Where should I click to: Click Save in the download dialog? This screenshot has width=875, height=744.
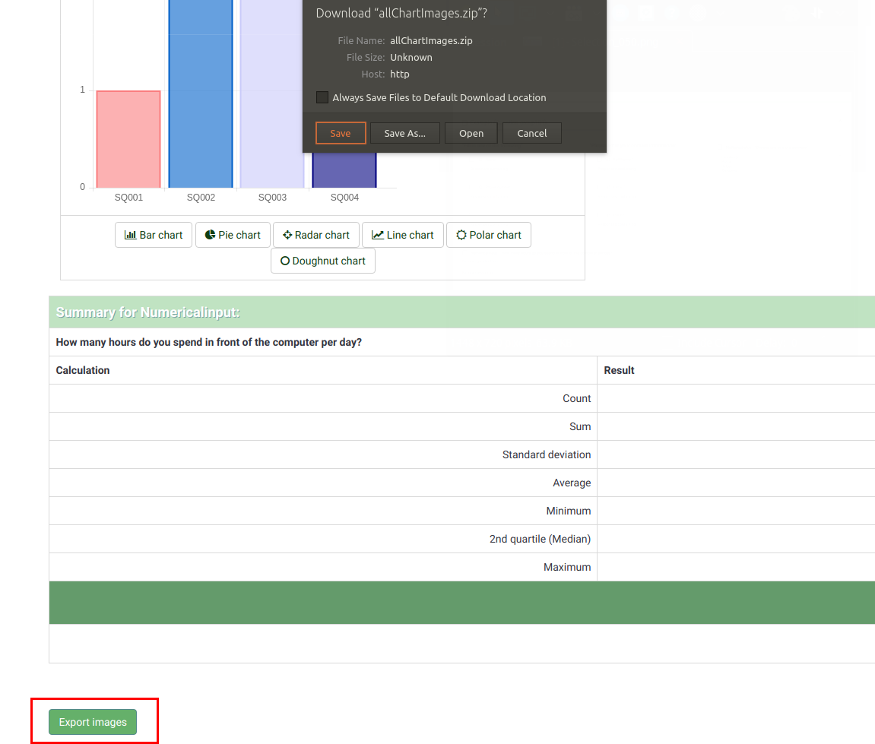click(341, 133)
